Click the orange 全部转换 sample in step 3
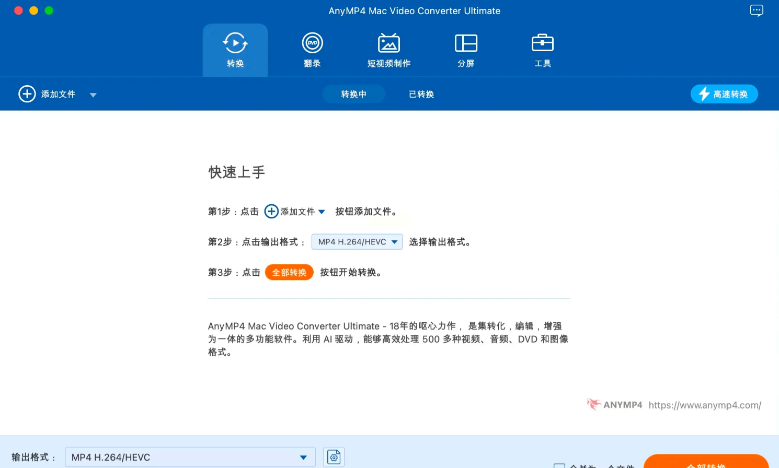 (x=289, y=272)
